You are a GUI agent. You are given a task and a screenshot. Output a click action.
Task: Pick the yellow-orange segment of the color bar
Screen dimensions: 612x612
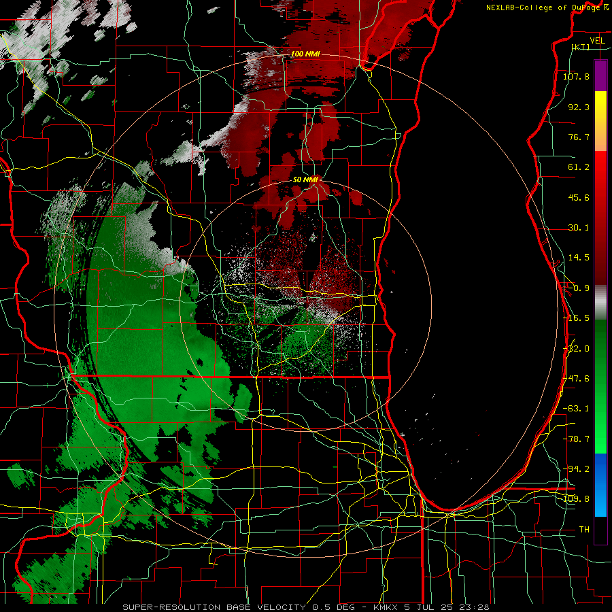point(600,121)
